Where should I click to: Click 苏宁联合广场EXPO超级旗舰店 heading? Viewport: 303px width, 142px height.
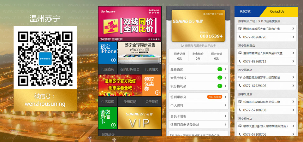(259, 21)
